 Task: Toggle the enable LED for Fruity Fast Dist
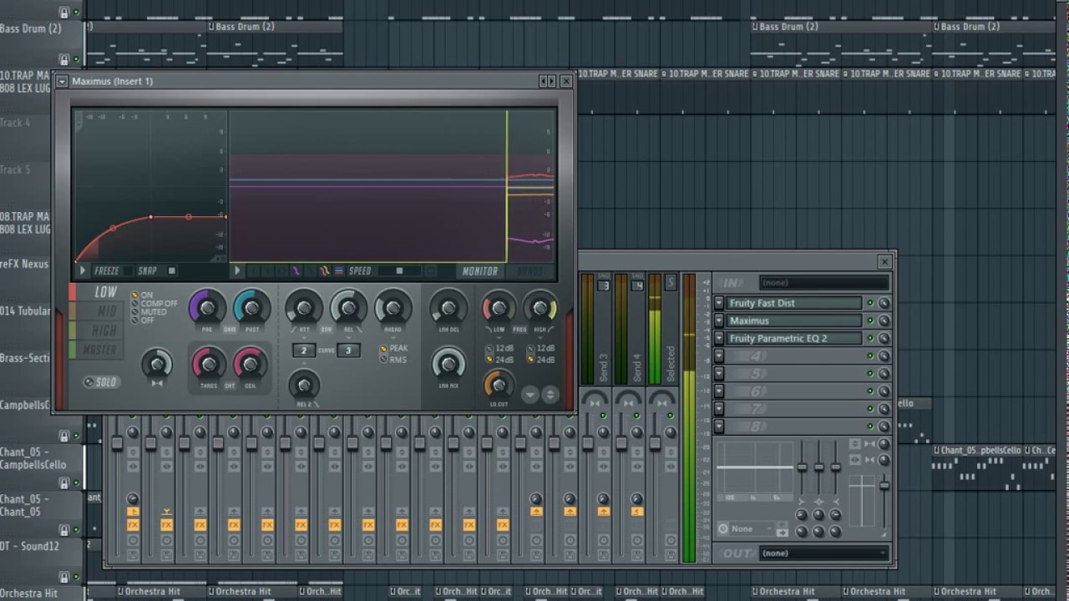tap(869, 303)
